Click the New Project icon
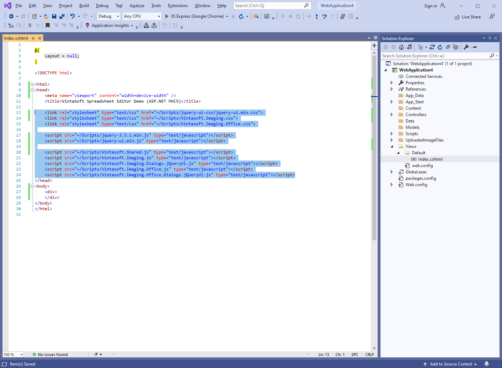The height and width of the screenshot is (368, 502). pyautogui.click(x=34, y=16)
